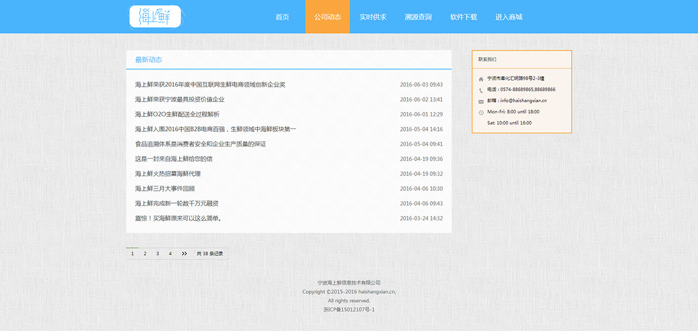Open the 震惊！买海鲜原来可以这么简单 article

179,219
